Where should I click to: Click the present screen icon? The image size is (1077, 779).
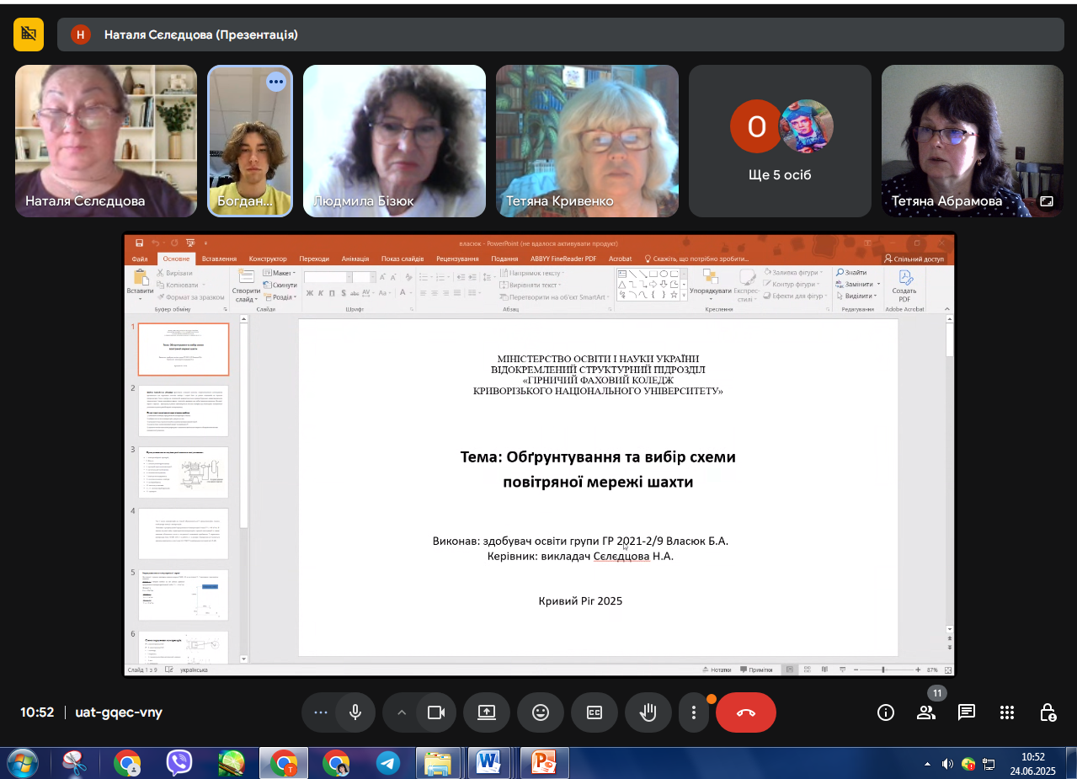click(x=487, y=712)
